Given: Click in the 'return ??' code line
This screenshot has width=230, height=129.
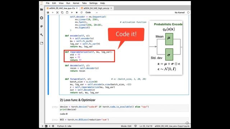Looking at the screenshot, I should [x=75, y=60].
